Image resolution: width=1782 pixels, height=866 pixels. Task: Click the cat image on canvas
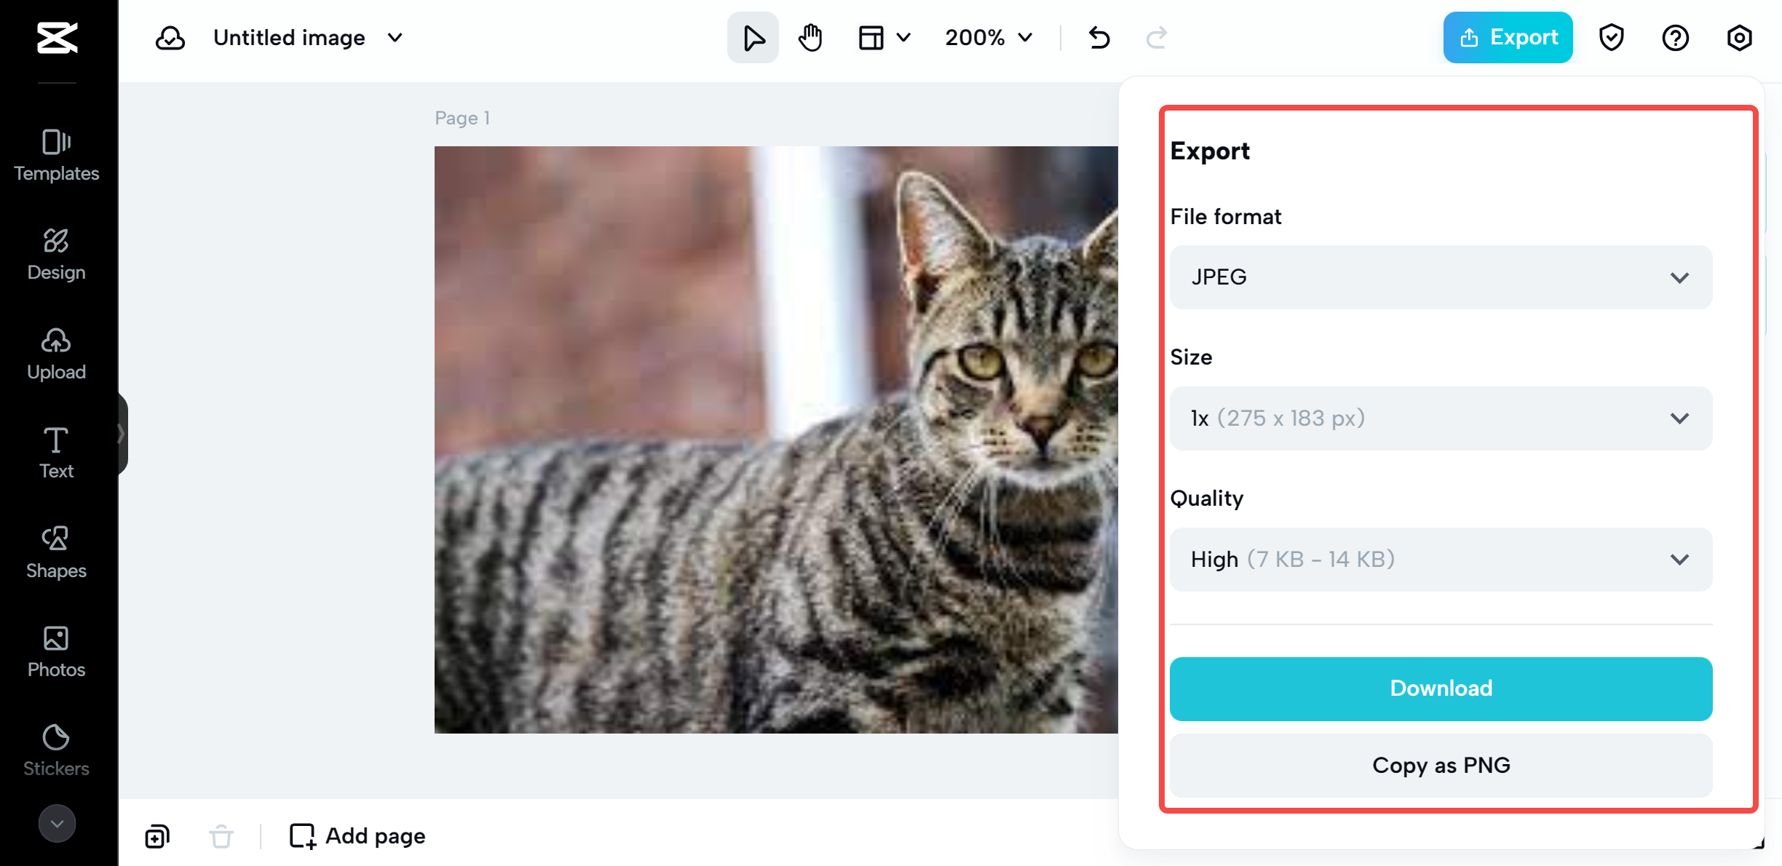pyautogui.click(x=776, y=440)
